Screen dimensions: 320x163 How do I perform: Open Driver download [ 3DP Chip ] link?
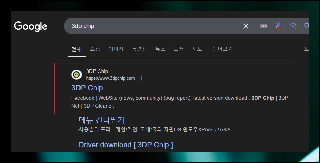click(x=126, y=145)
